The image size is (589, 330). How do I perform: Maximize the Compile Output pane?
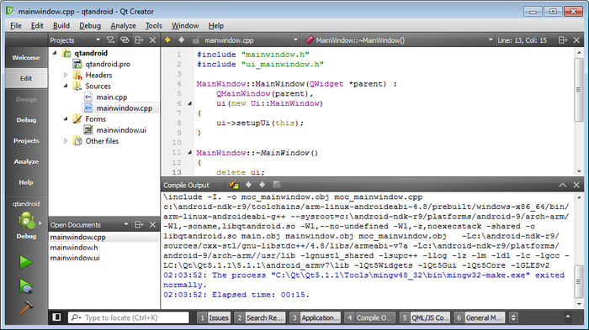562,185
